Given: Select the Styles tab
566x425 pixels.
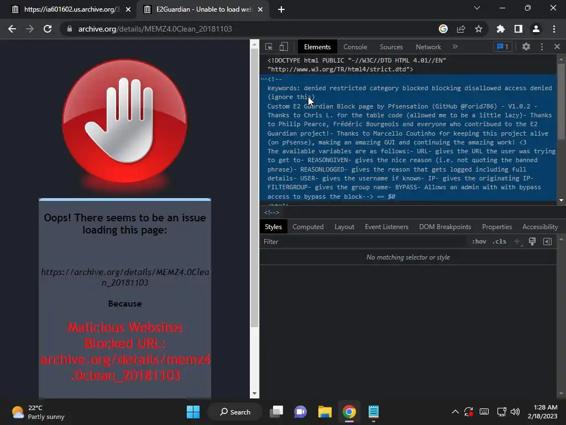Looking at the screenshot, I should (273, 227).
